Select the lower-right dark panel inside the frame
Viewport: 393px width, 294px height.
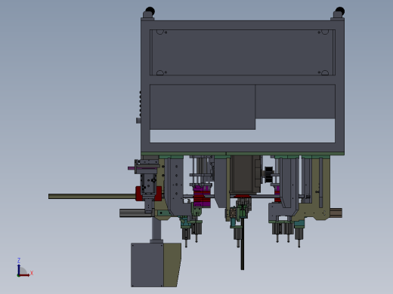296,102
